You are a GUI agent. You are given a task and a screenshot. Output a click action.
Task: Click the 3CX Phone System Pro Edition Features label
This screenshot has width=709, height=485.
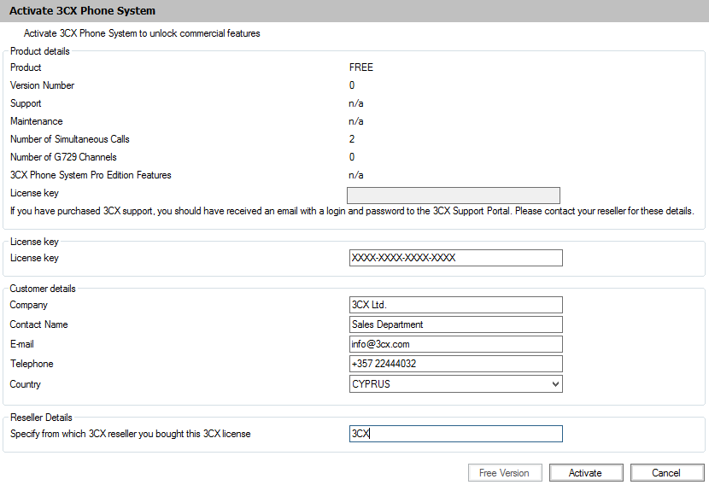click(91, 175)
